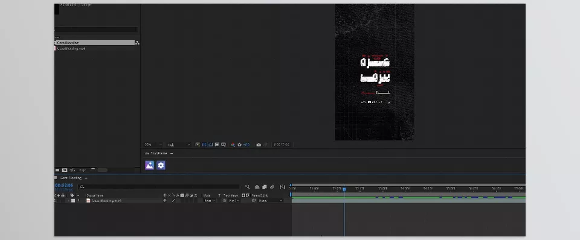Click the show channel color icon
The width and height of the screenshot is (580, 240).
233,145
